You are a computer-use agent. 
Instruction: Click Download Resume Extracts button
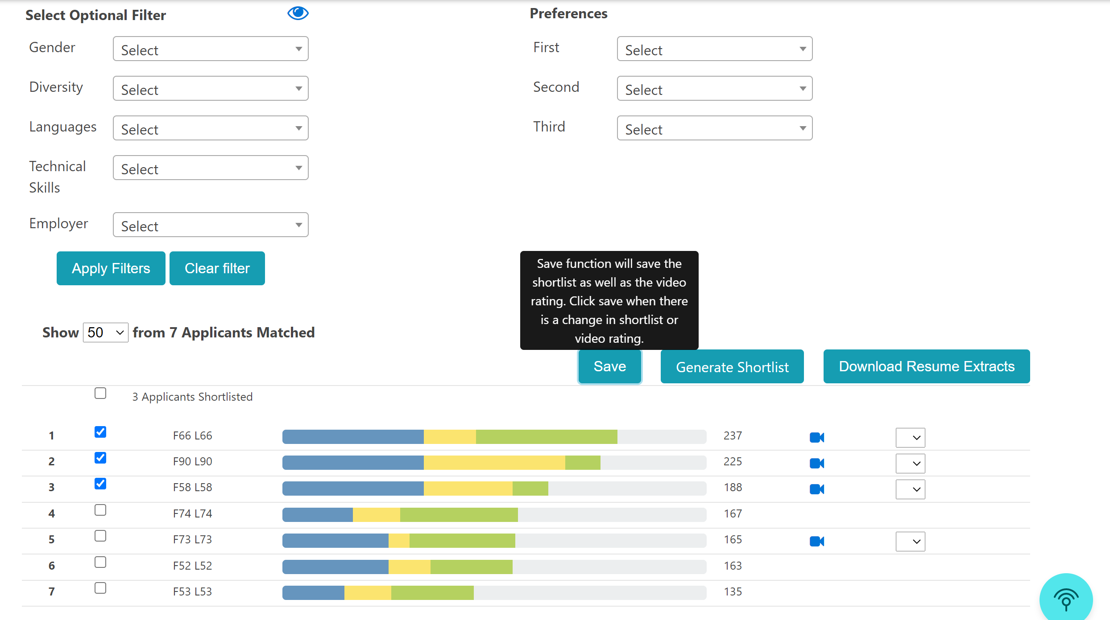[x=926, y=366]
